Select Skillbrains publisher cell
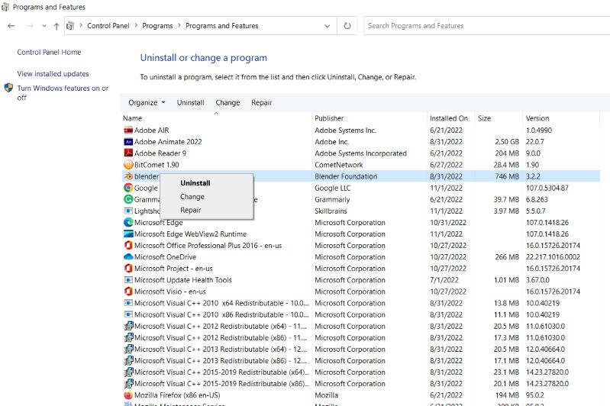 click(331, 211)
